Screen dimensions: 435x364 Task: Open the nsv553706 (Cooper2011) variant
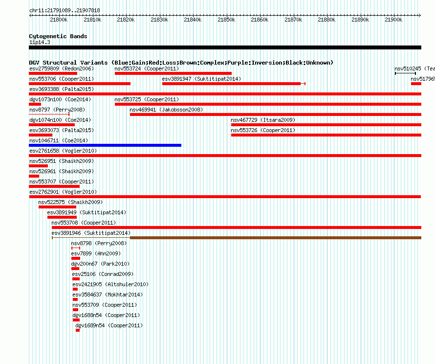[62, 79]
